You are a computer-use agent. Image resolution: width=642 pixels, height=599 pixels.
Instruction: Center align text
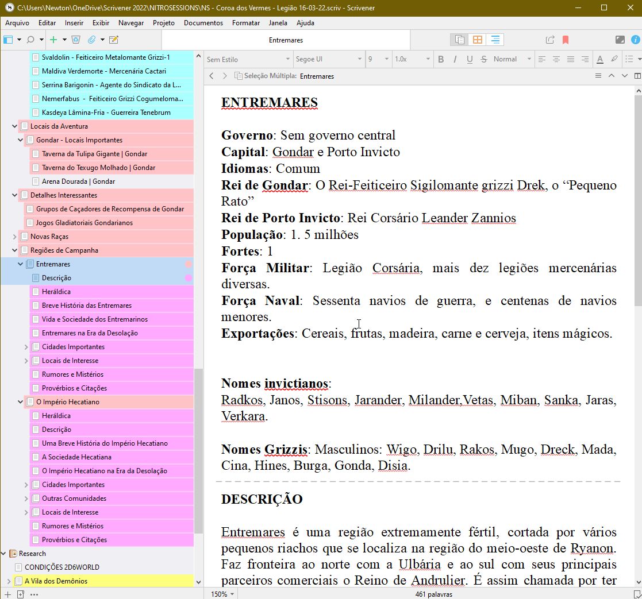[x=556, y=59]
